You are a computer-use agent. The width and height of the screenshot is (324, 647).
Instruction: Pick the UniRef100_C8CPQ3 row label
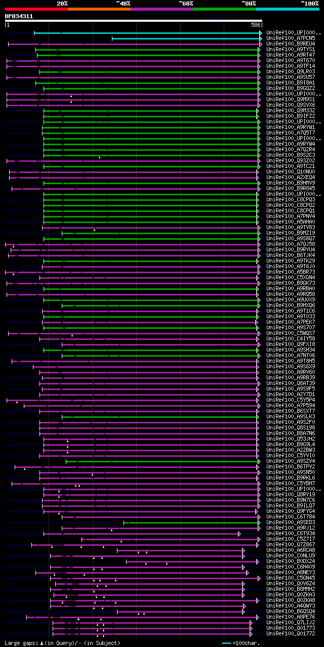point(291,199)
